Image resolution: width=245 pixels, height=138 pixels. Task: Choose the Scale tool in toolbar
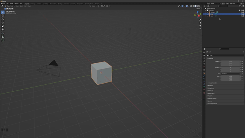(x=3, y=26)
